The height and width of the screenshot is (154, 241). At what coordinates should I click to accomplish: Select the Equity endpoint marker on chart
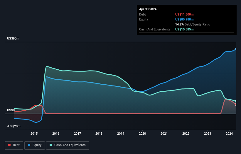pyautogui.click(x=236, y=49)
